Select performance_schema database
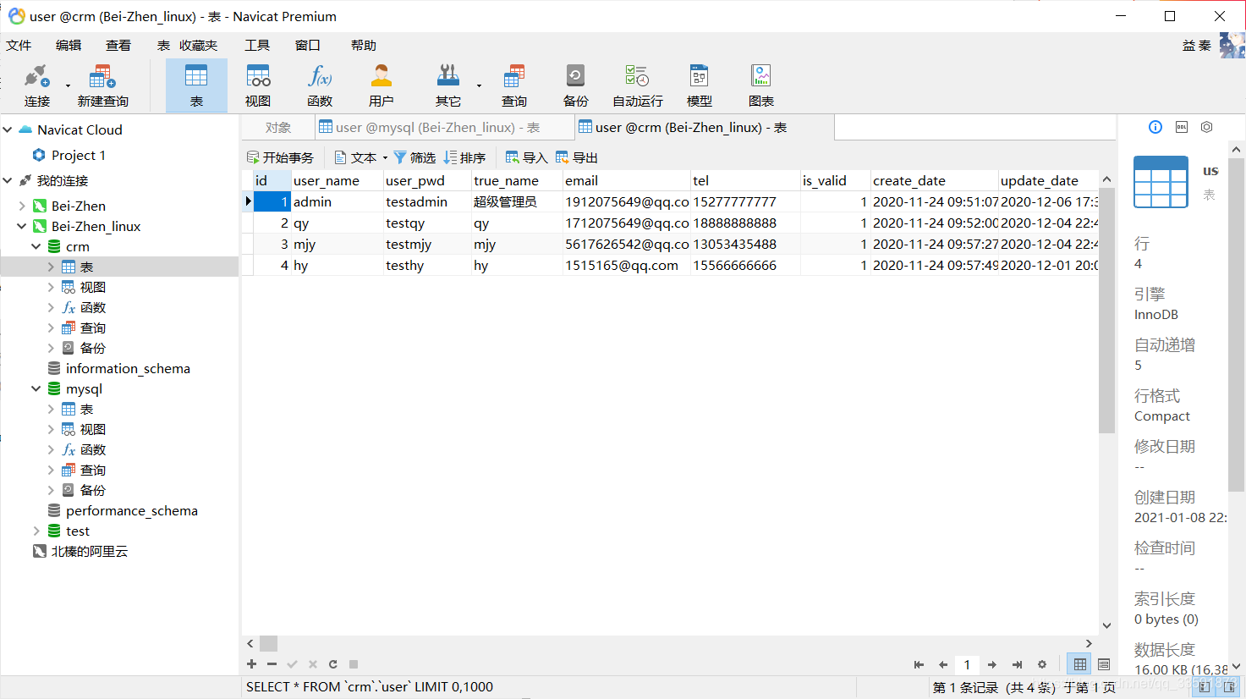 point(132,510)
